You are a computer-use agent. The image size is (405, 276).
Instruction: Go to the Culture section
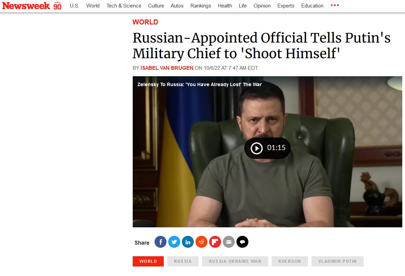tap(156, 6)
